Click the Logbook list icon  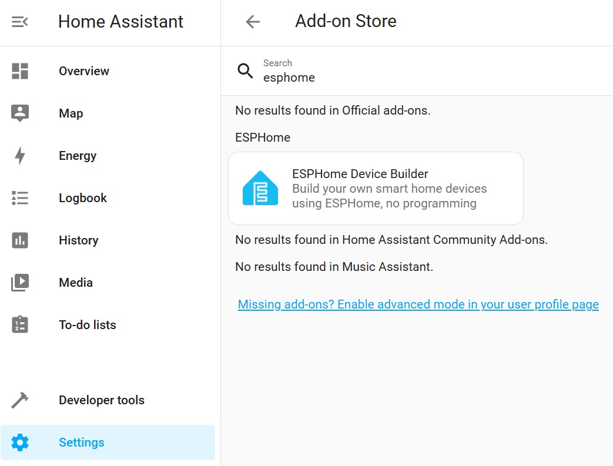pos(20,198)
